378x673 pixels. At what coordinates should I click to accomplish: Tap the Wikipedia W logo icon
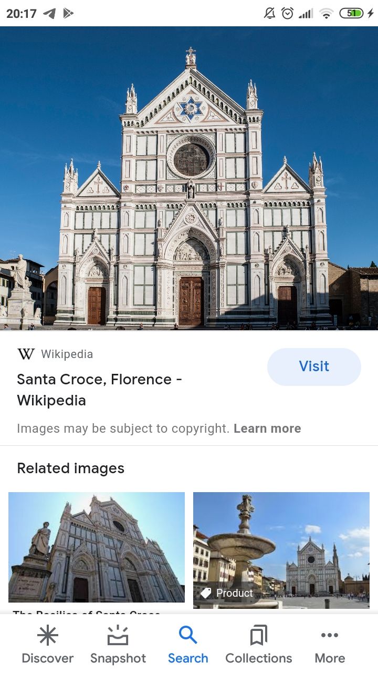(26, 354)
